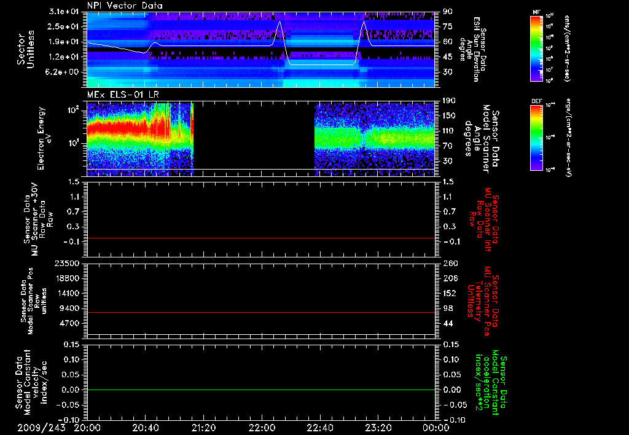This screenshot has width=629, height=435.
Task: Click the green 'Model Constant acceleration' label
Action: click(x=491, y=382)
